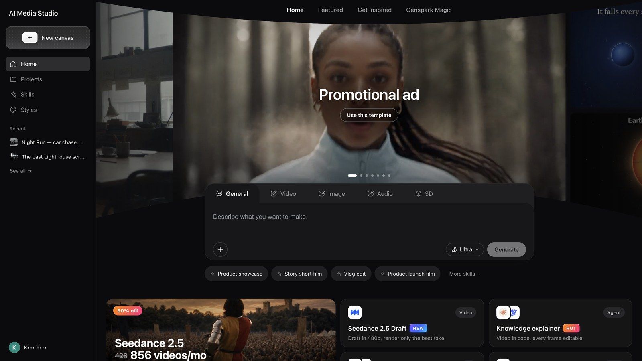Click the Video tag on Seedance card
642x361 pixels.
tap(465, 313)
